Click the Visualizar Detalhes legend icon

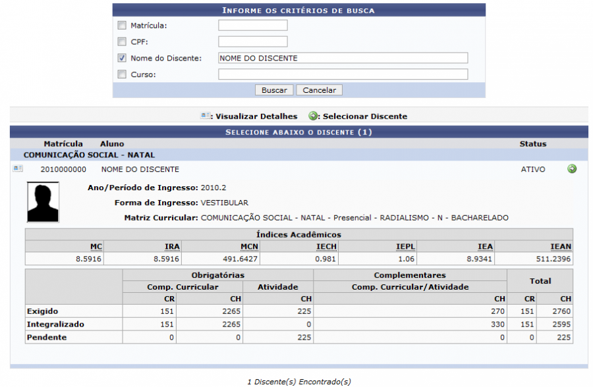click(x=205, y=116)
